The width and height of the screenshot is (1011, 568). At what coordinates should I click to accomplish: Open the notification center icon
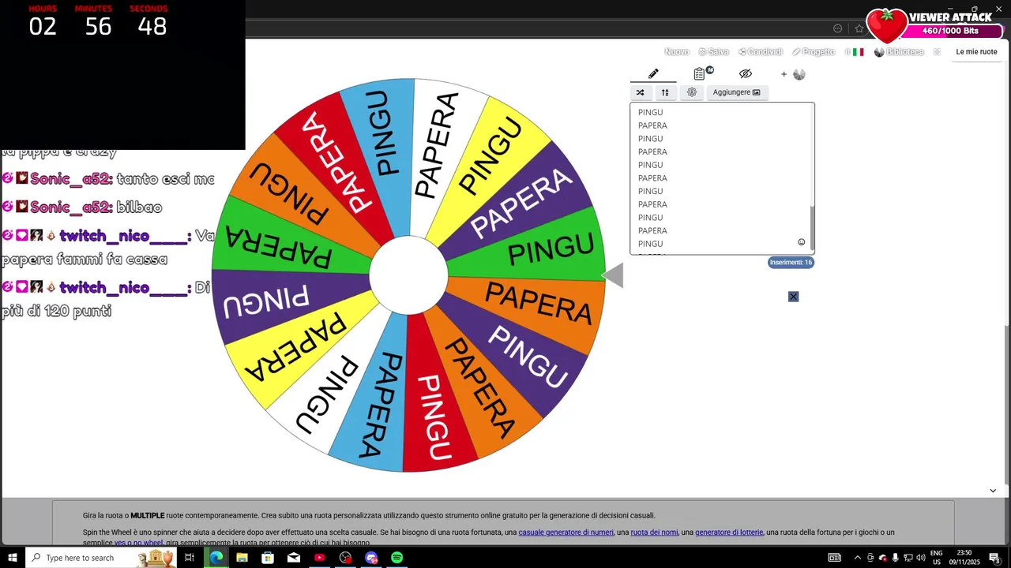[994, 558]
